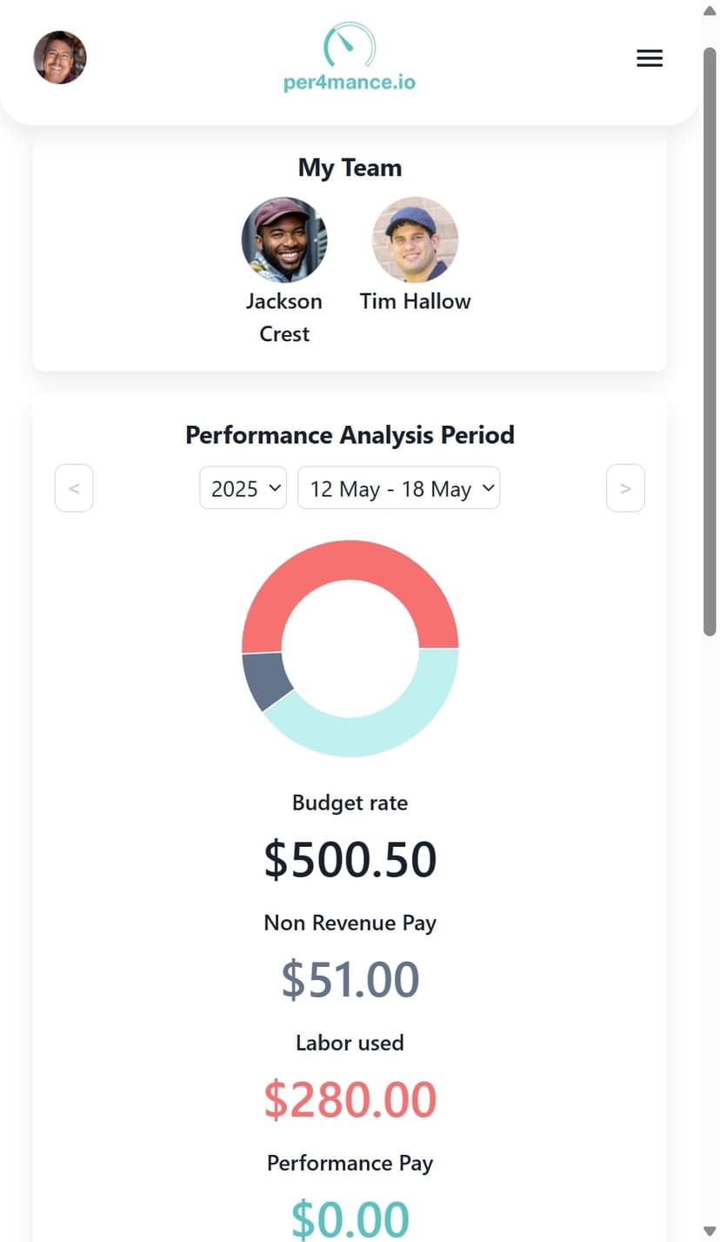Go to previous analysis period arrow
The height and width of the screenshot is (1242, 720).
point(74,488)
